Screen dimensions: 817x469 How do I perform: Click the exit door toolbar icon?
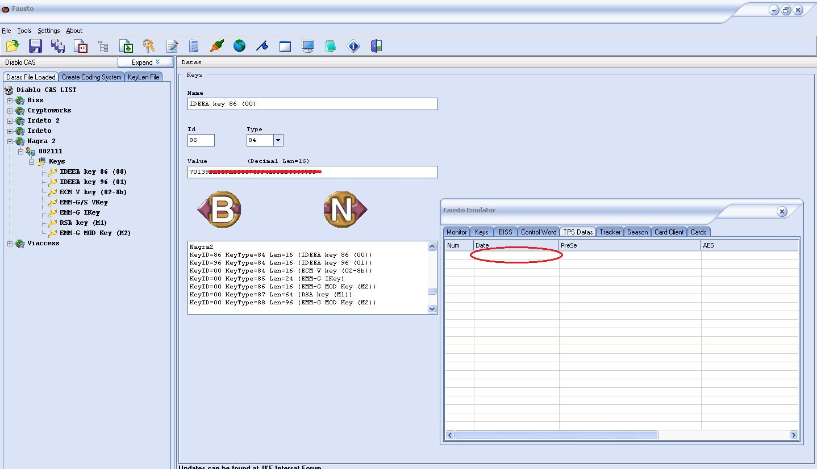[376, 46]
